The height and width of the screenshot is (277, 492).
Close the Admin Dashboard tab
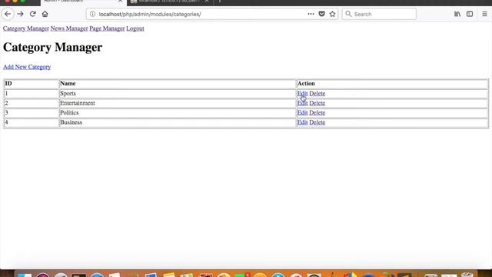point(120,2)
